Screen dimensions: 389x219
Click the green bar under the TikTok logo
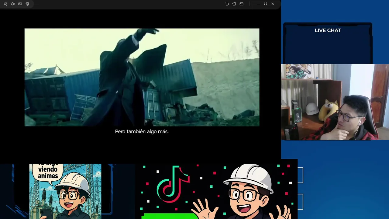(170, 216)
